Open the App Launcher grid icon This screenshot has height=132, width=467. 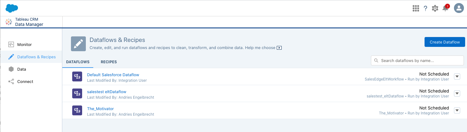tap(416, 8)
